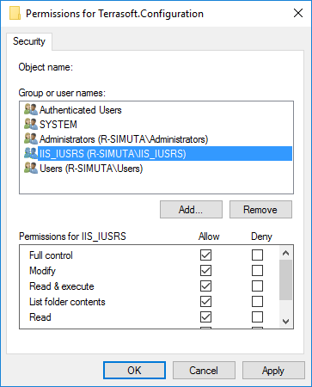Toggle Deny checkbox for Read

[x=257, y=316]
